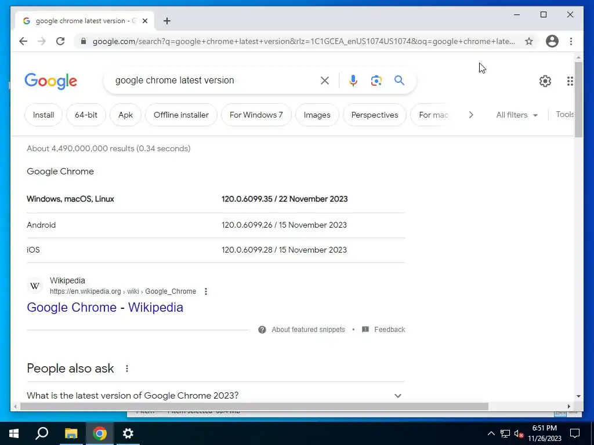This screenshot has height=445, width=594.
Task: Show hidden system tray icons
Action: click(x=491, y=433)
